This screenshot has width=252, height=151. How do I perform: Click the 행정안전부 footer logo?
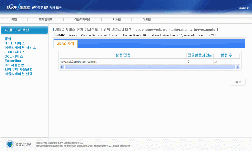tap(19, 144)
